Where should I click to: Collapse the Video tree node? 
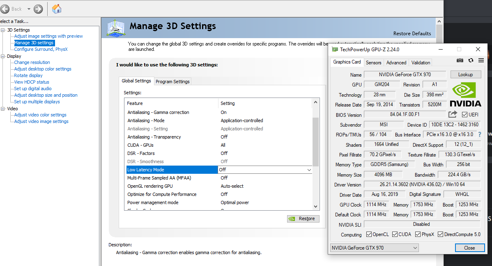(x=3, y=109)
